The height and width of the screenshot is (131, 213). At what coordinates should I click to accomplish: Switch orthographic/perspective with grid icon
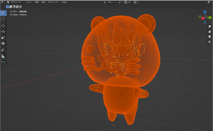coord(210,42)
